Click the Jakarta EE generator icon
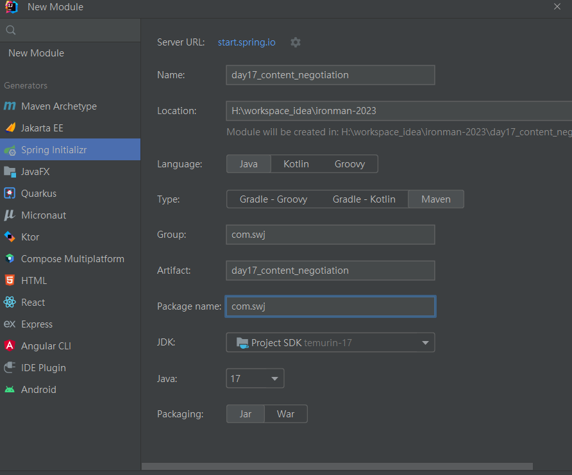 [x=10, y=128]
